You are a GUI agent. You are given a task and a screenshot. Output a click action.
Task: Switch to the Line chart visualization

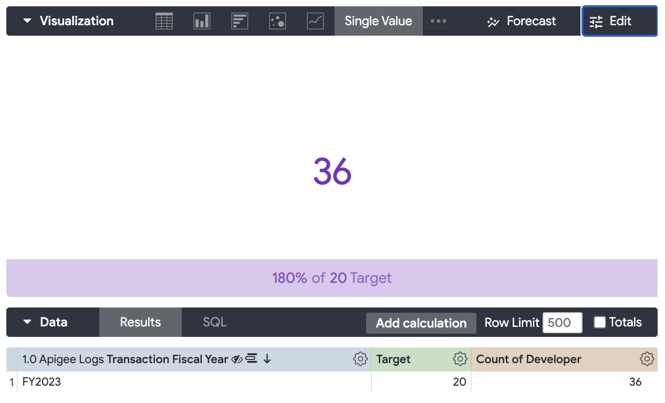[x=315, y=20]
